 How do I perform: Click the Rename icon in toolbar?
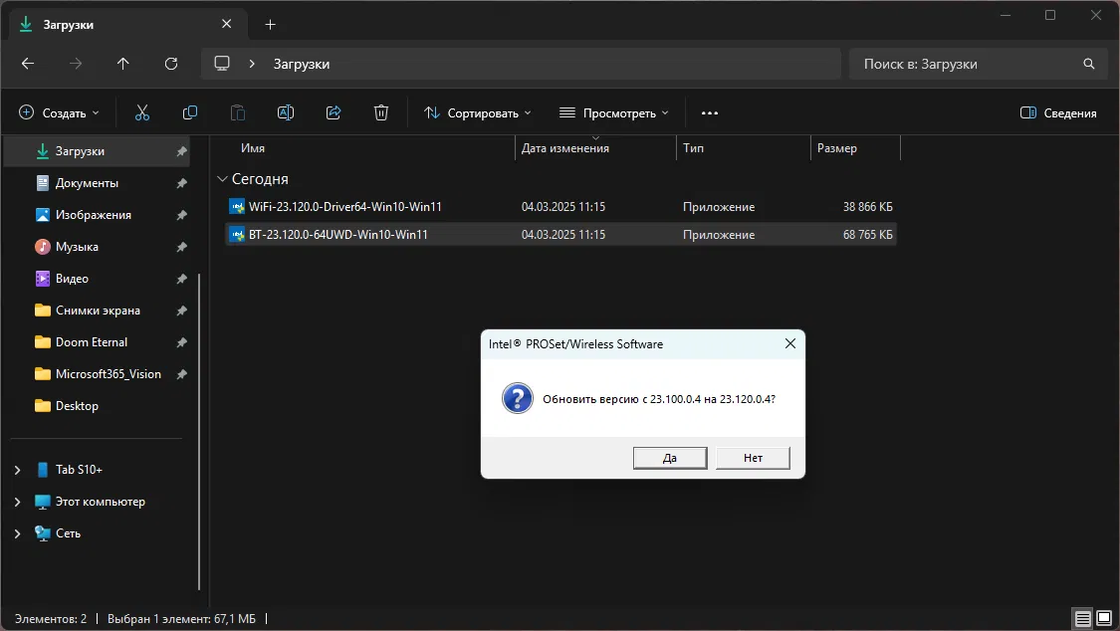point(286,112)
